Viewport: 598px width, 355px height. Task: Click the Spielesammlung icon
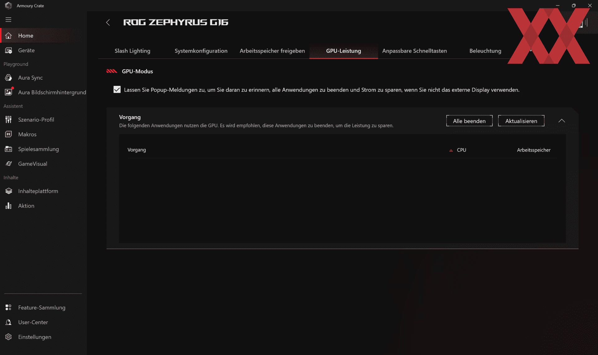(x=8, y=149)
